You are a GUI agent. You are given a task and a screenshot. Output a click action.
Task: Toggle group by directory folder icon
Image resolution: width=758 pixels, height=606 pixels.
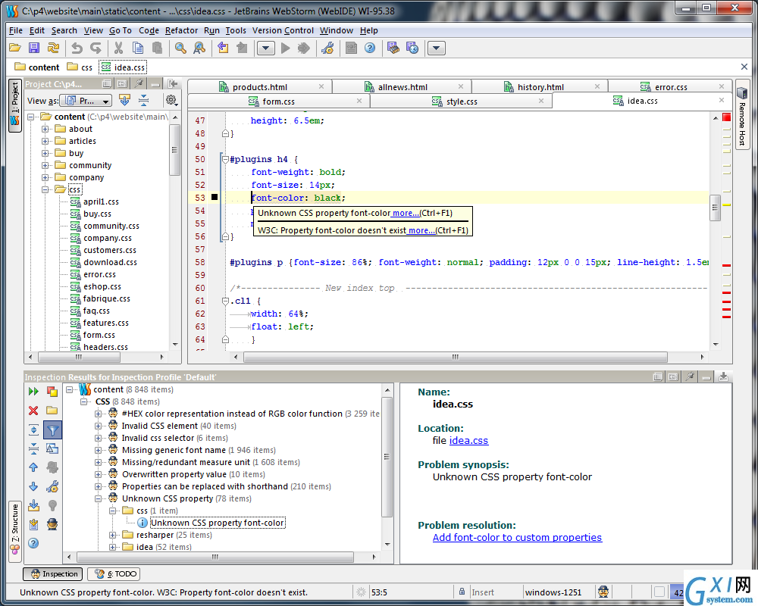[52, 411]
